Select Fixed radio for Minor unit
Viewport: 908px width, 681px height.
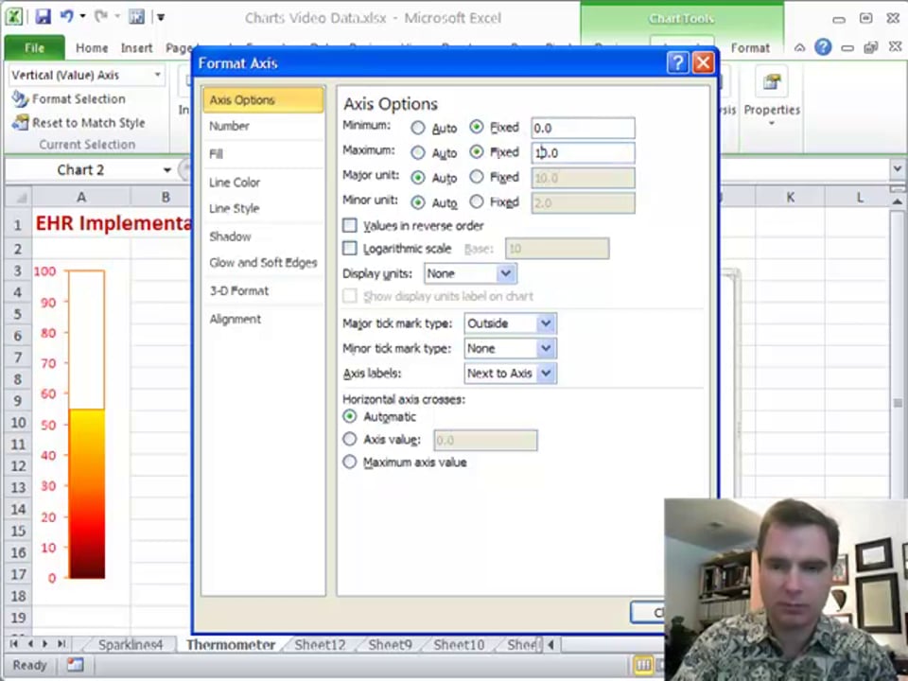tap(476, 201)
